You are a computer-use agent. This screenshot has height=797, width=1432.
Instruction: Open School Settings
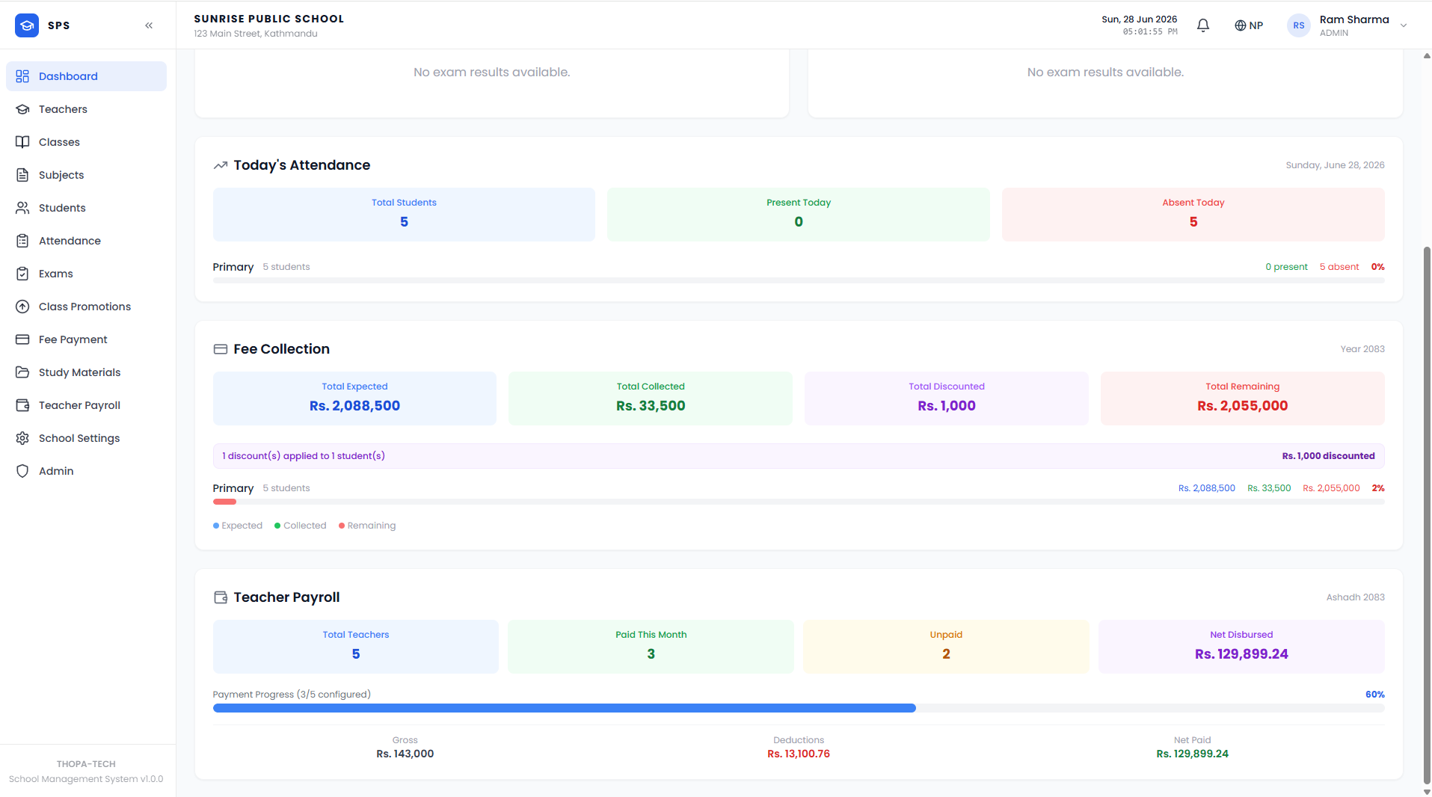point(86,438)
